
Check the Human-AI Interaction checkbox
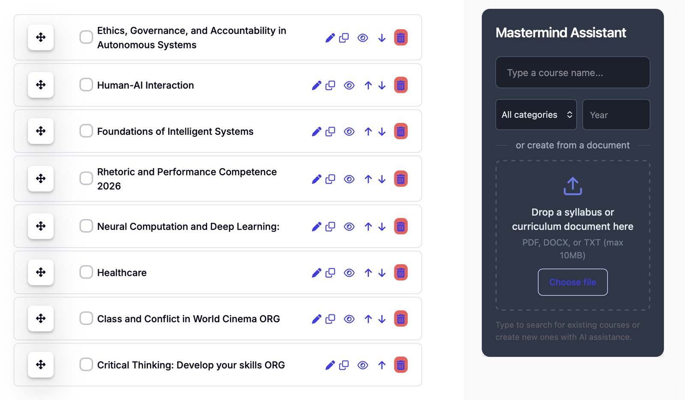[86, 85]
